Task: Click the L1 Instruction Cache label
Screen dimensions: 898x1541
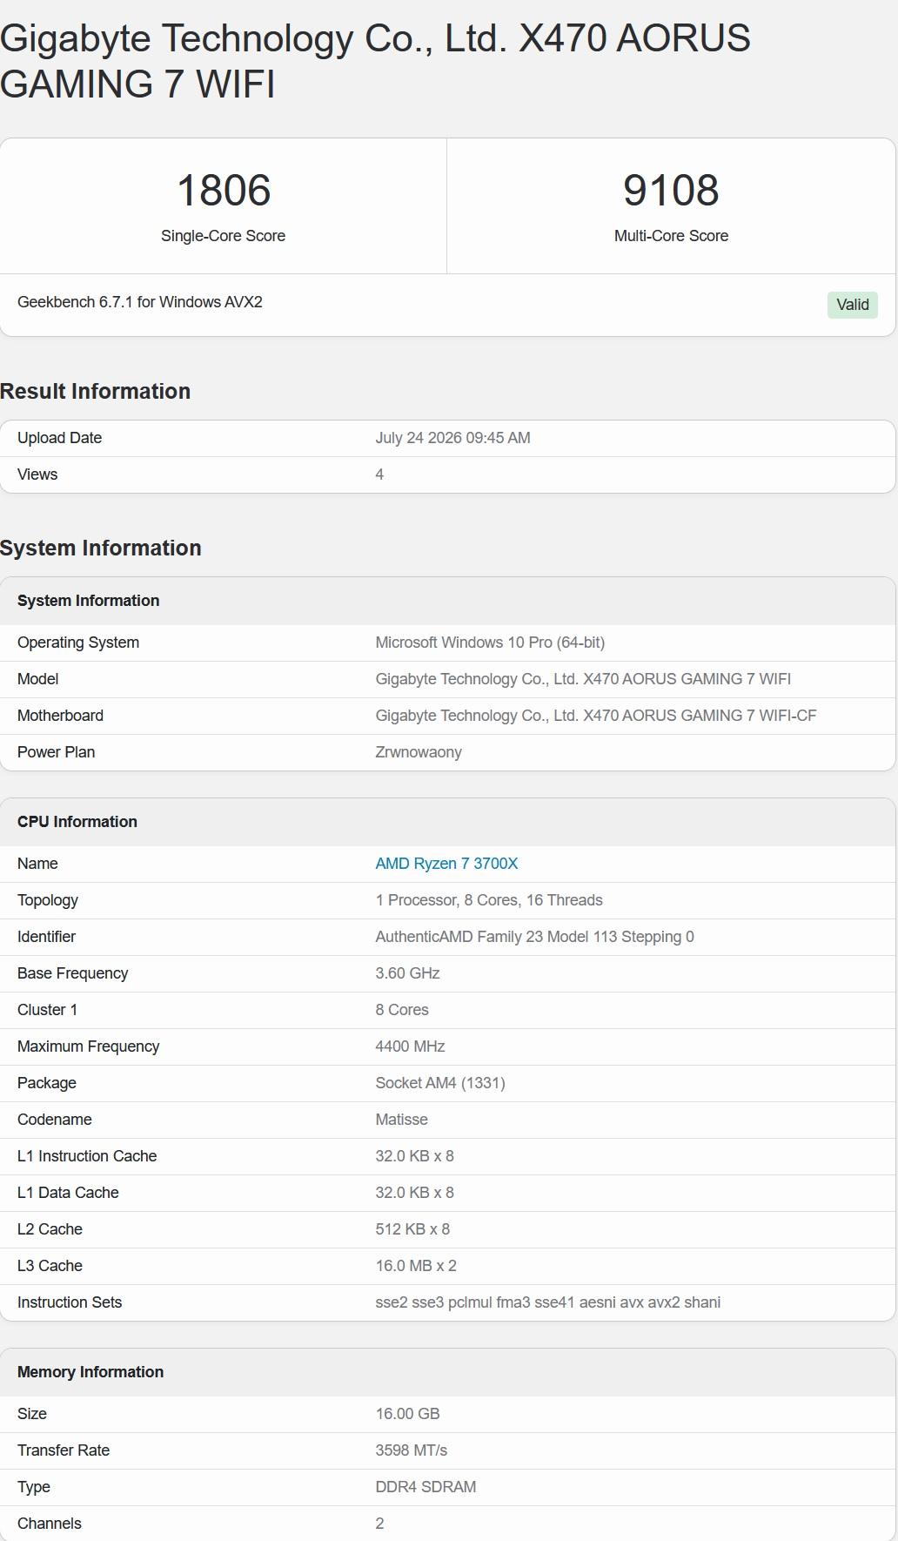Action: tap(87, 1156)
